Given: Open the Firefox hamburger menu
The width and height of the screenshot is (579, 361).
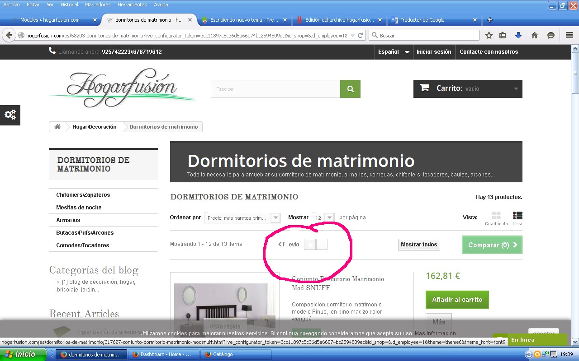Looking at the screenshot, I should [570, 35].
